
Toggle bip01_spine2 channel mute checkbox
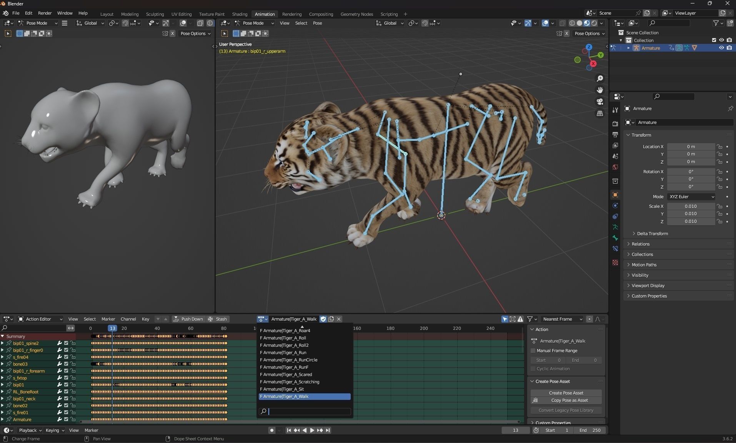point(66,343)
